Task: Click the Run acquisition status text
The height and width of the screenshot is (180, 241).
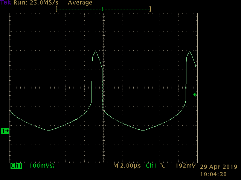Action: (x=20, y=3)
